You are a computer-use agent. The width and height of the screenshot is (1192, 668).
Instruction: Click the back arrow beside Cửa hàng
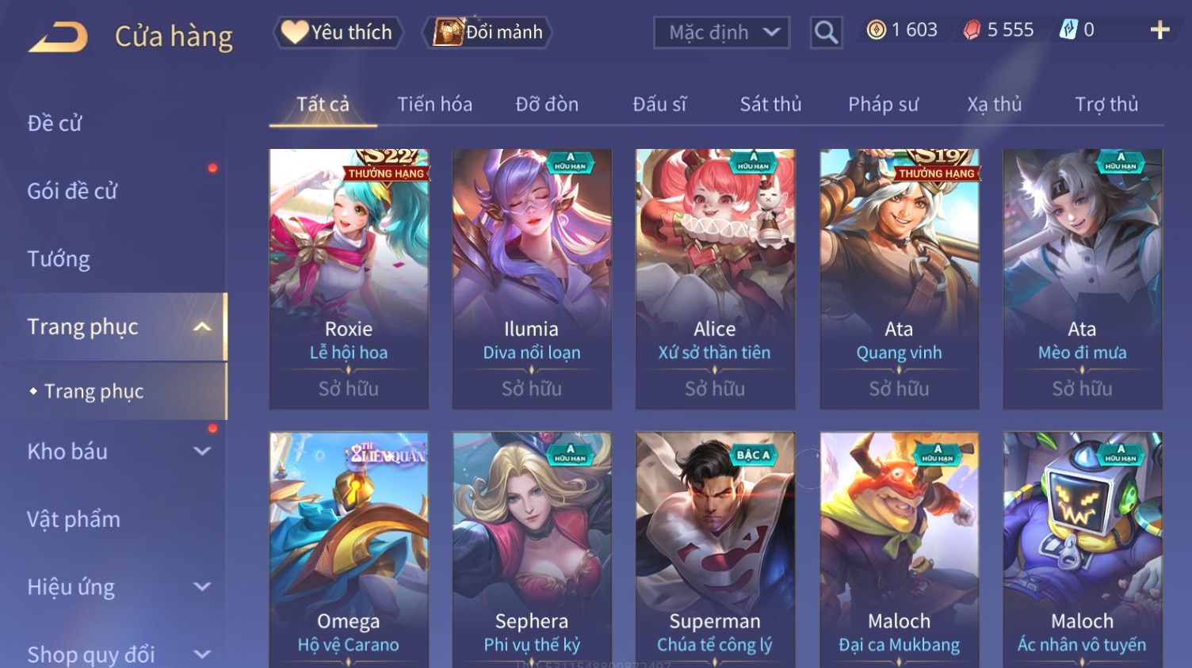[x=58, y=36]
